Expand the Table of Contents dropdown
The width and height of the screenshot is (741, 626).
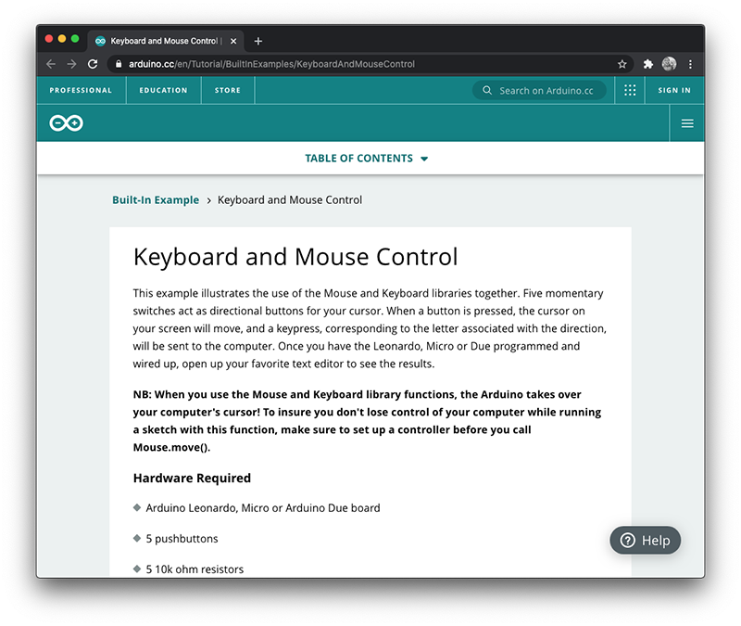[x=367, y=159]
